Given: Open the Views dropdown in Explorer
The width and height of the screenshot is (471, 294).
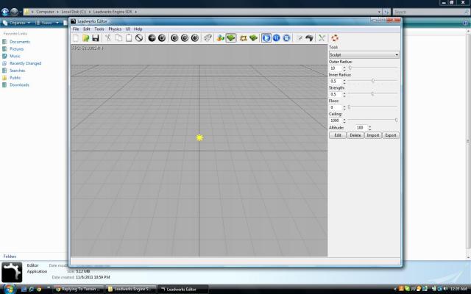Looking at the screenshot, I should click(47, 23).
